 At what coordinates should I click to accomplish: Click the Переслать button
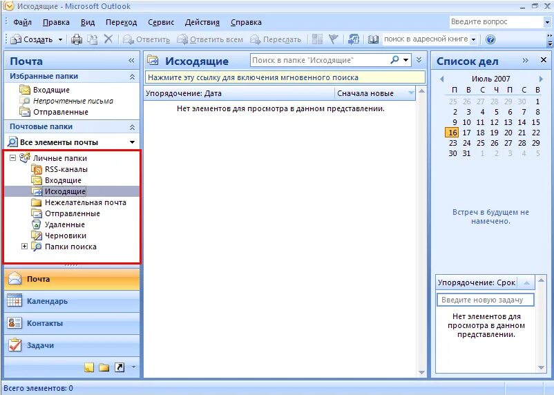click(x=276, y=39)
